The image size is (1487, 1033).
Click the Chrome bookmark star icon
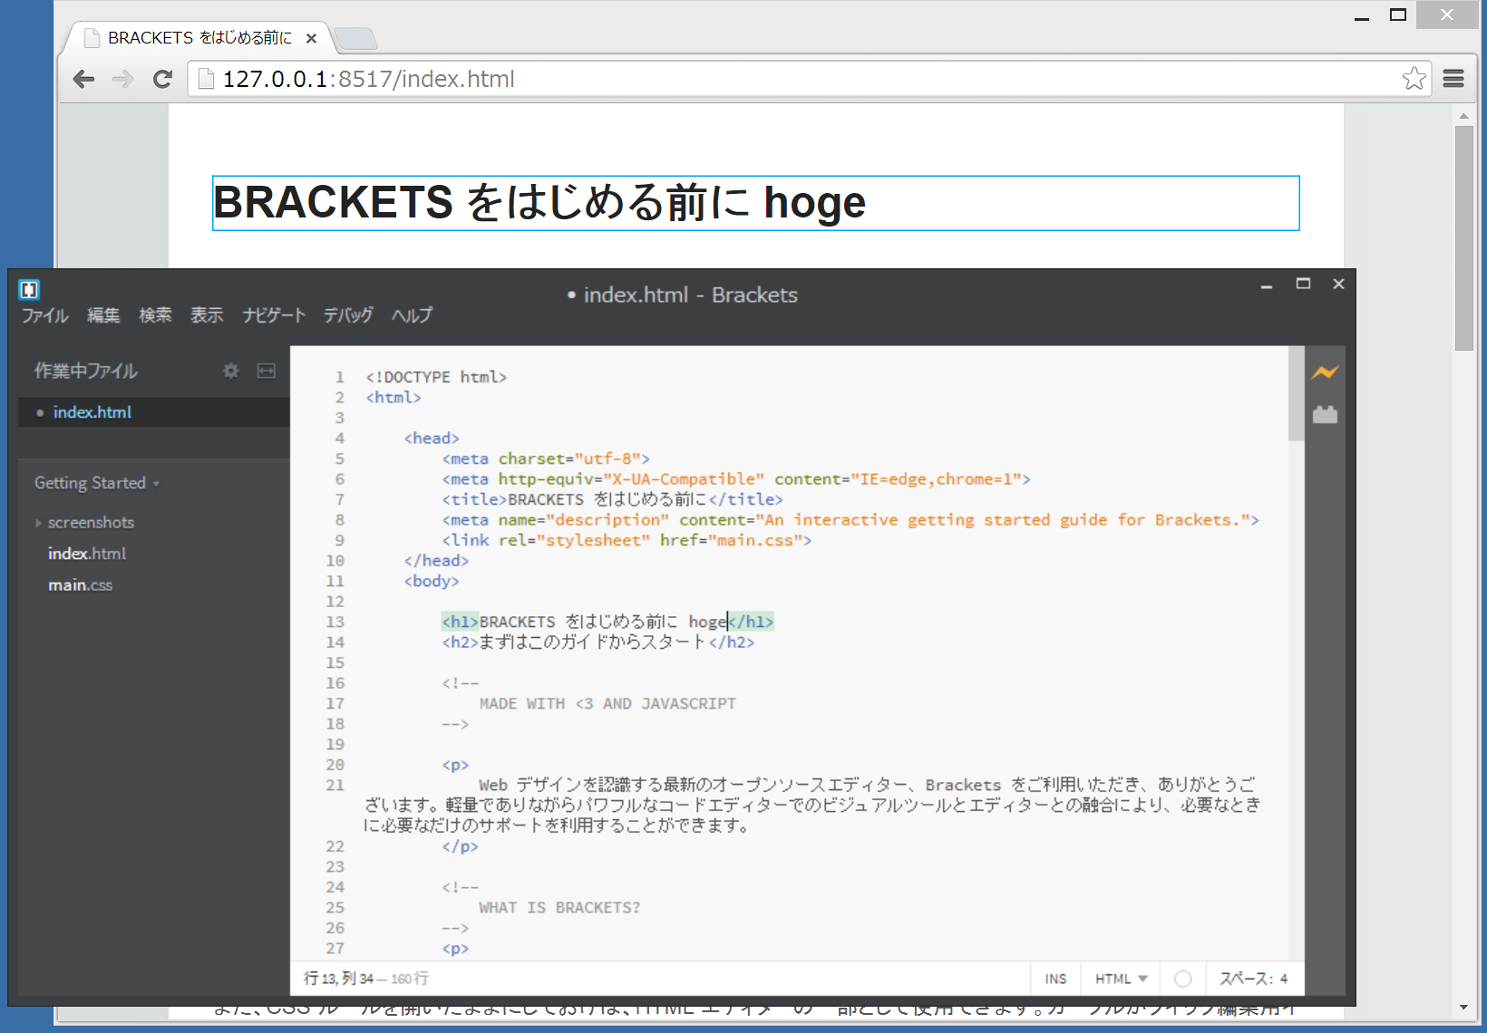click(x=1414, y=79)
